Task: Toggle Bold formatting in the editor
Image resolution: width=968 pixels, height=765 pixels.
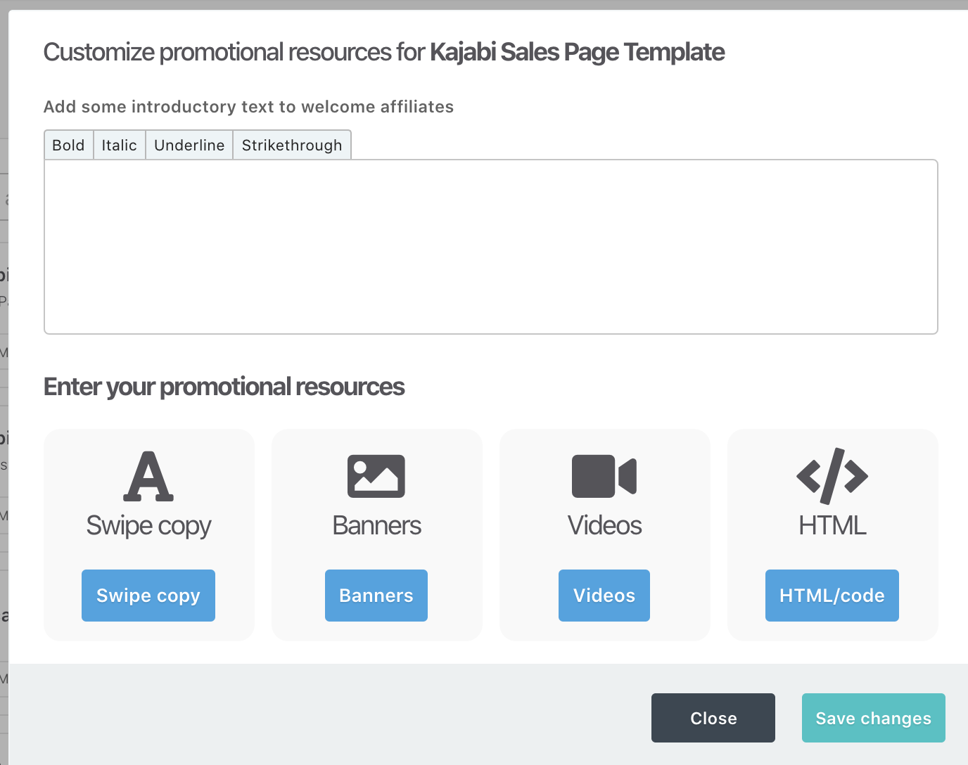Action: [68, 145]
